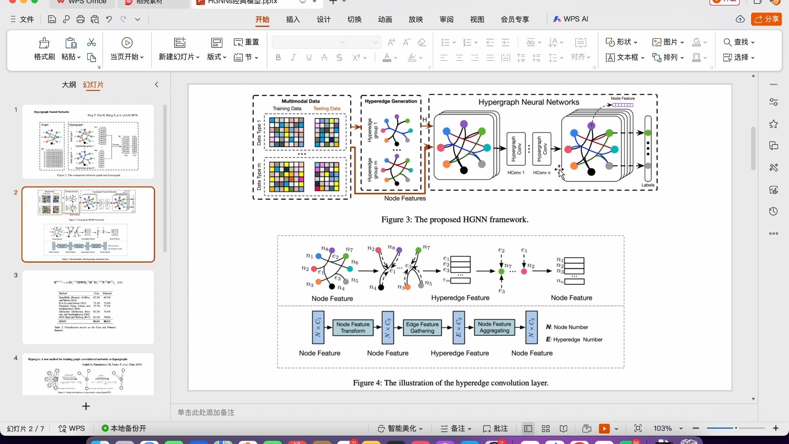The image size is (789, 444).
Task: Click the Print icon in quick toolbar
Action: (80, 19)
